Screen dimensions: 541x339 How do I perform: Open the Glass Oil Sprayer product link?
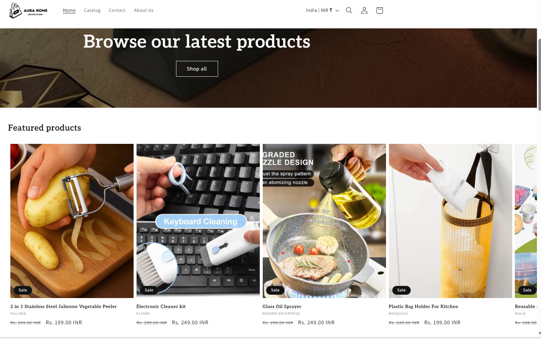(x=282, y=307)
